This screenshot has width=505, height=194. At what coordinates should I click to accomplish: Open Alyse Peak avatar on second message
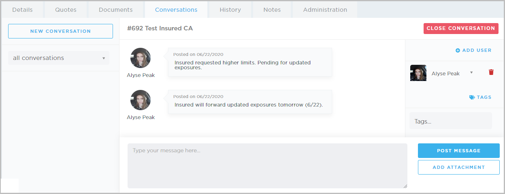(x=141, y=100)
